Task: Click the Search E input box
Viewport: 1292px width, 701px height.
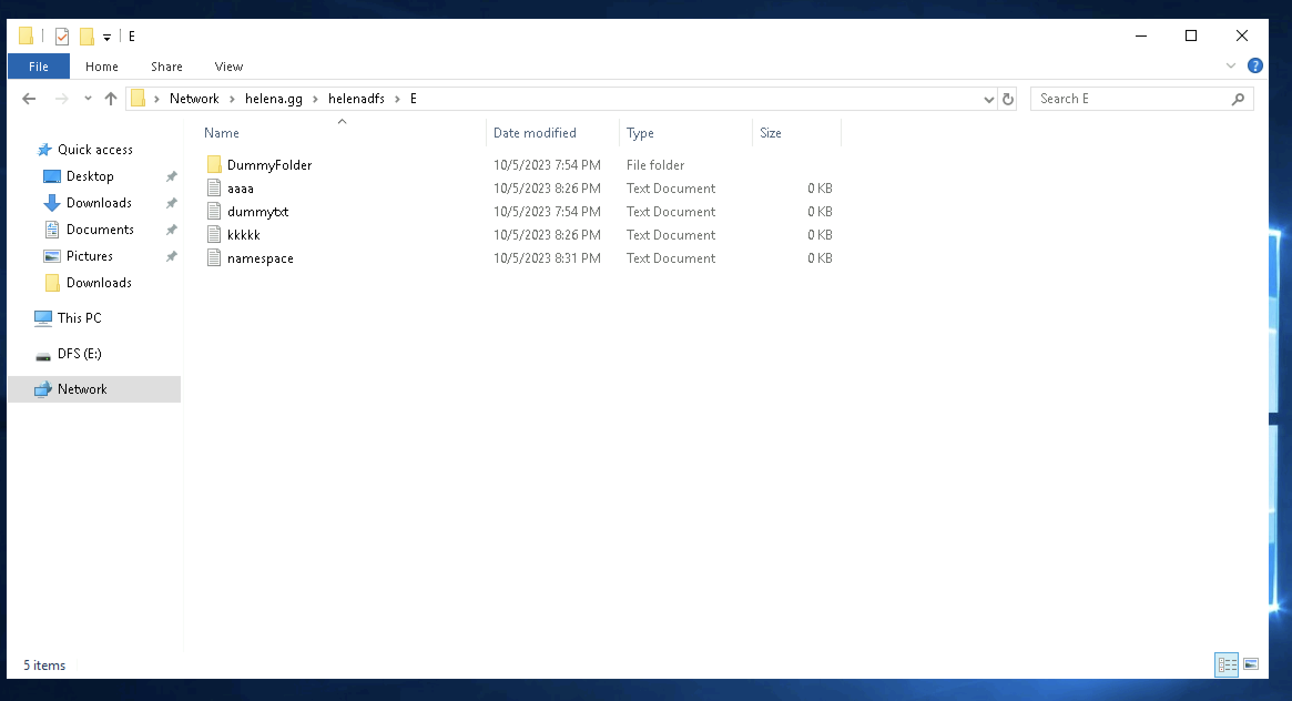Action: point(1131,99)
